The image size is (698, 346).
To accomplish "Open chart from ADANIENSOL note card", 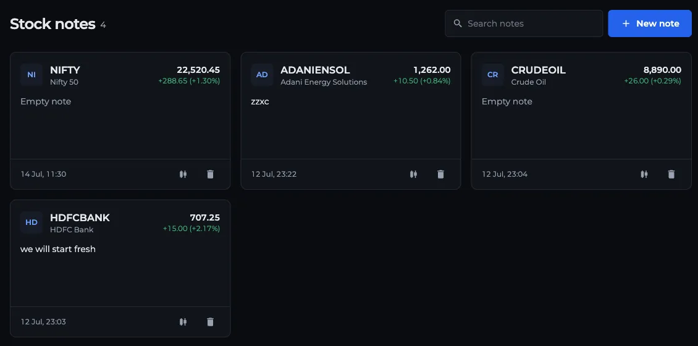I will pos(413,174).
